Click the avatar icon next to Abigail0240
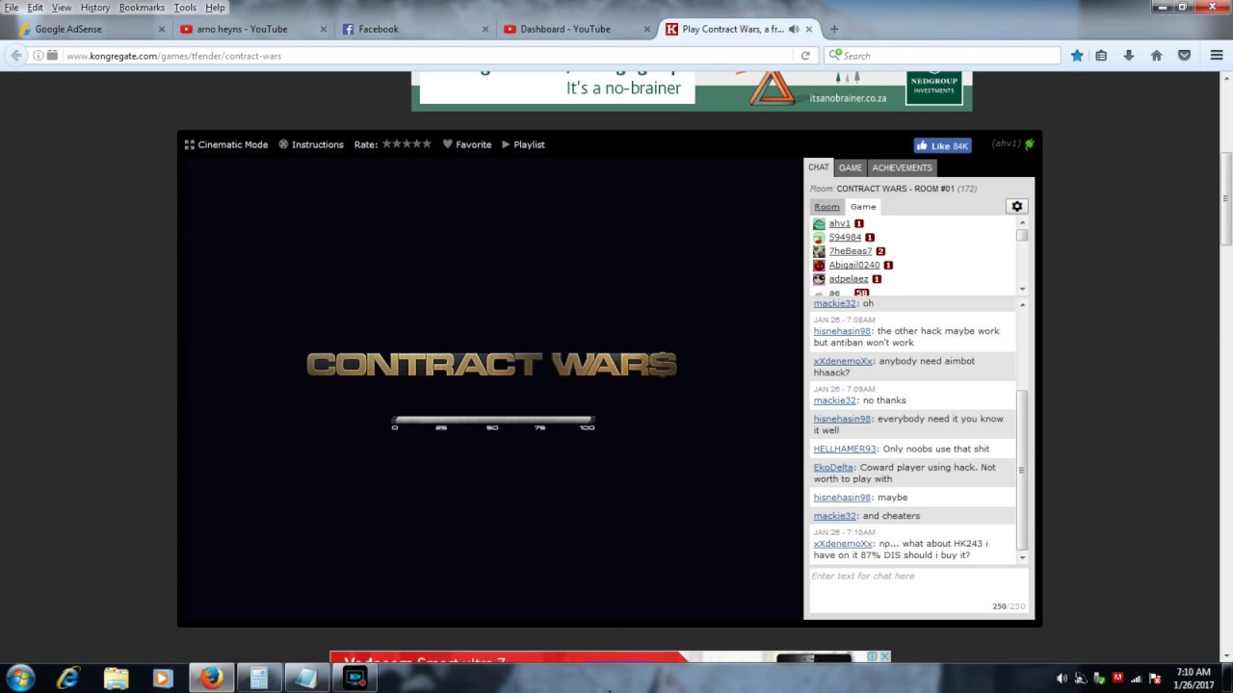1233x693 pixels. coord(819,265)
